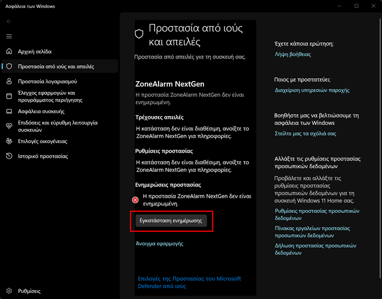Click the Εγκατάσταση ενημέρωσης button

point(171,221)
